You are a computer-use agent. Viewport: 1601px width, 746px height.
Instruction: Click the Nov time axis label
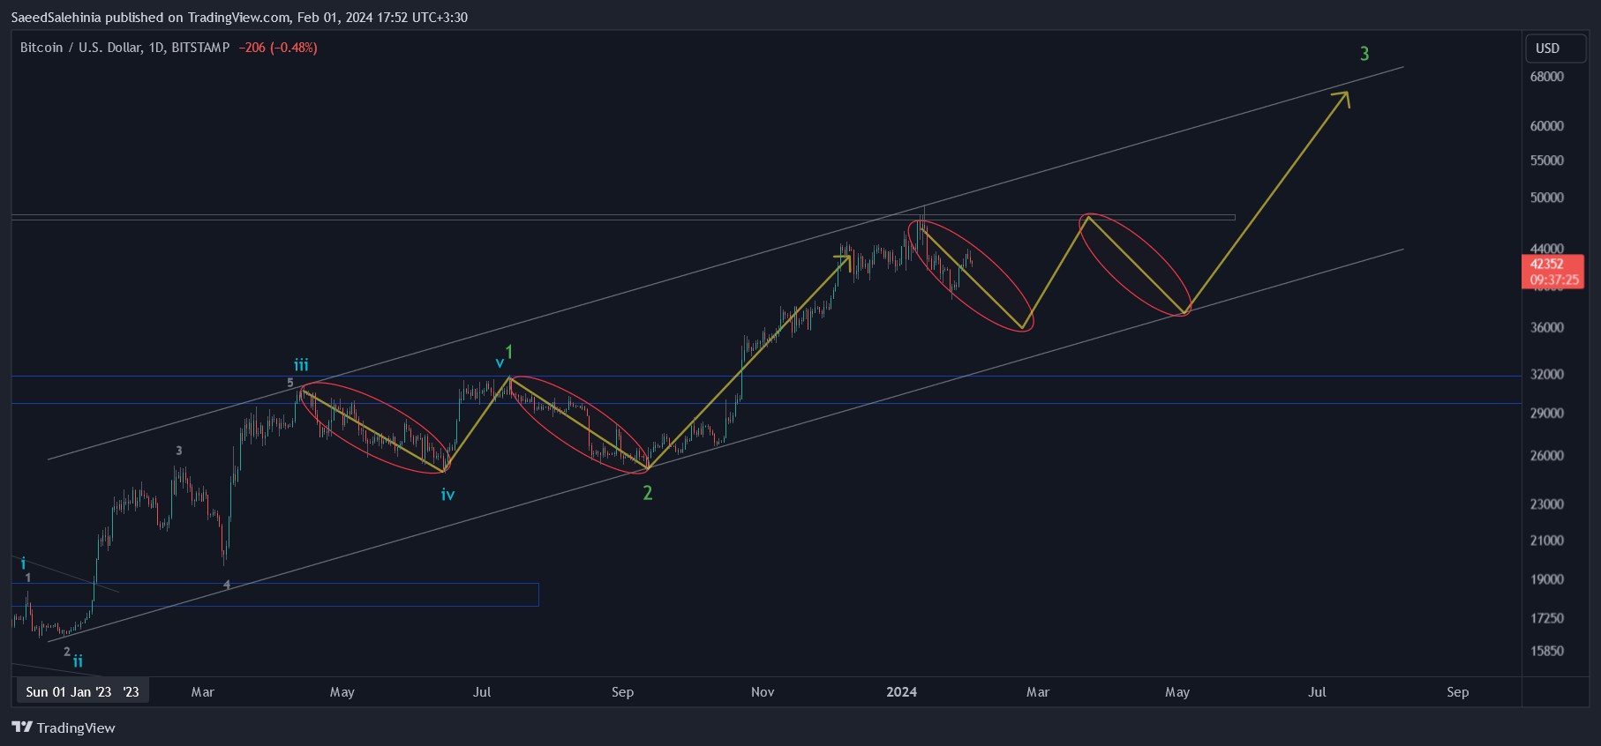point(763,692)
